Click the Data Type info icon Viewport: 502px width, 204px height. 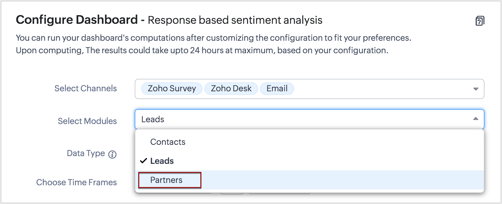coord(112,154)
